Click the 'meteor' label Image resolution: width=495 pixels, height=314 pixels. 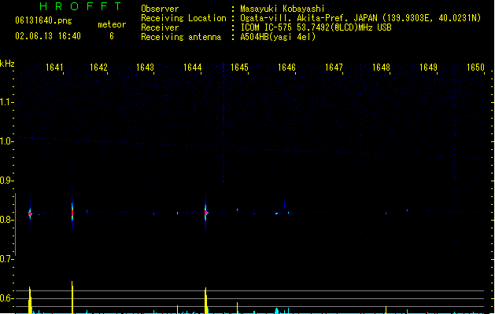coord(112,24)
